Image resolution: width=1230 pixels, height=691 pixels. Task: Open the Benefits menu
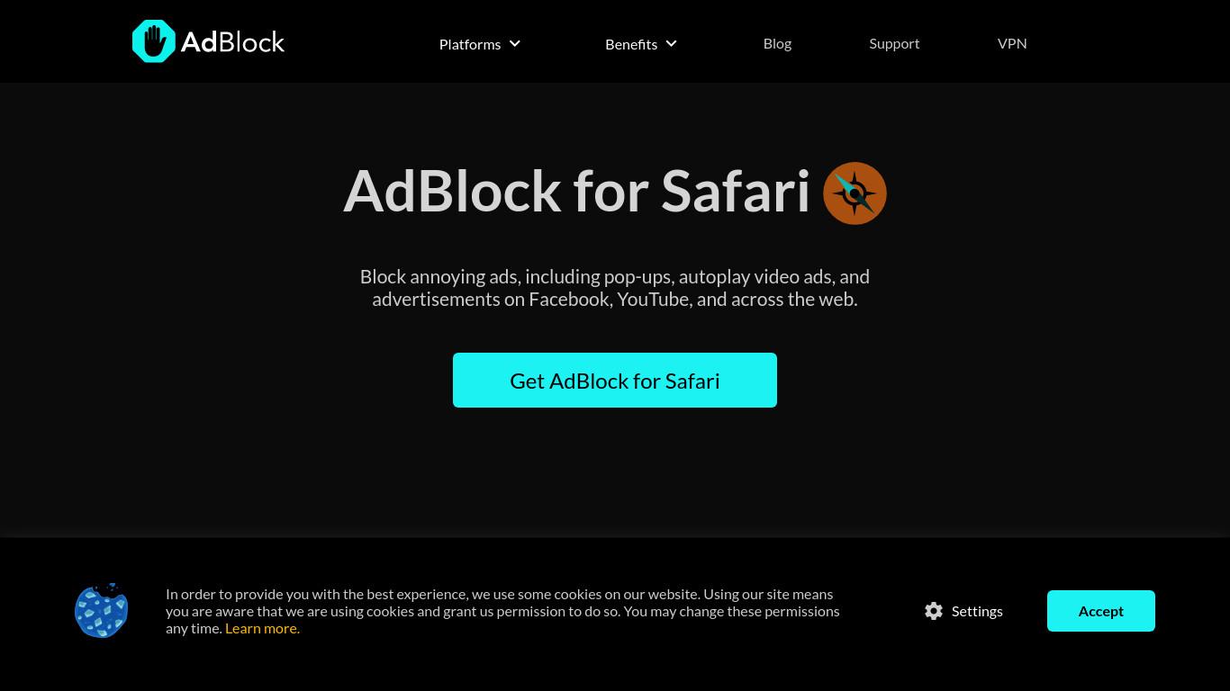coord(631,44)
